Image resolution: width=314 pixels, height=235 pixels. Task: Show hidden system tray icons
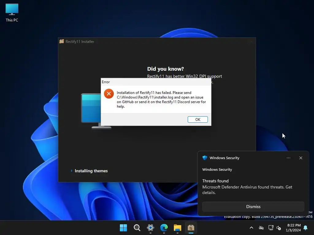point(251,228)
